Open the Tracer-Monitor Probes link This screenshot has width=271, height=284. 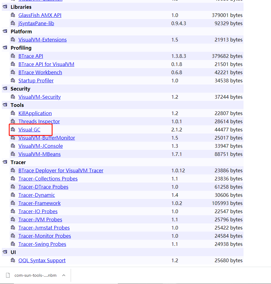tap(45, 236)
